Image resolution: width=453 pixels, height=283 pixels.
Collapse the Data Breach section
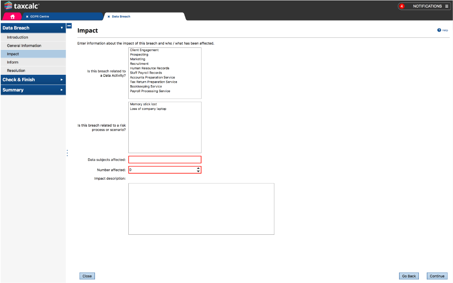62,28
